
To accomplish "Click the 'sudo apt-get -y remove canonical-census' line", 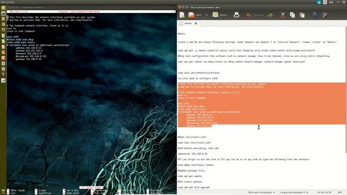I will pos(246,50).
